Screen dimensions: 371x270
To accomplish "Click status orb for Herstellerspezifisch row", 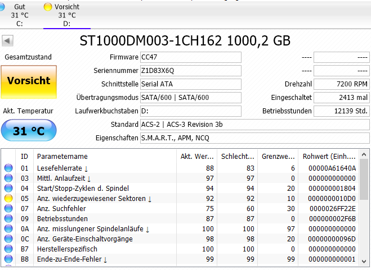I will (8, 249).
